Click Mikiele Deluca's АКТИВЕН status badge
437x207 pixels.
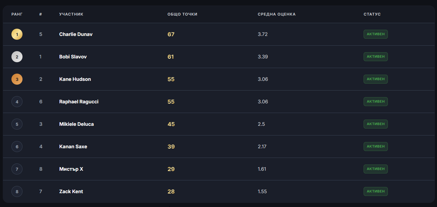coord(376,124)
